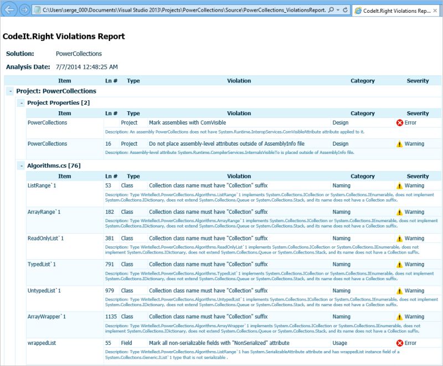Image resolution: width=443 pixels, height=366 pixels.
Task: Click the ArrayWrapper`1 item name
Action: pyautogui.click(x=47, y=317)
